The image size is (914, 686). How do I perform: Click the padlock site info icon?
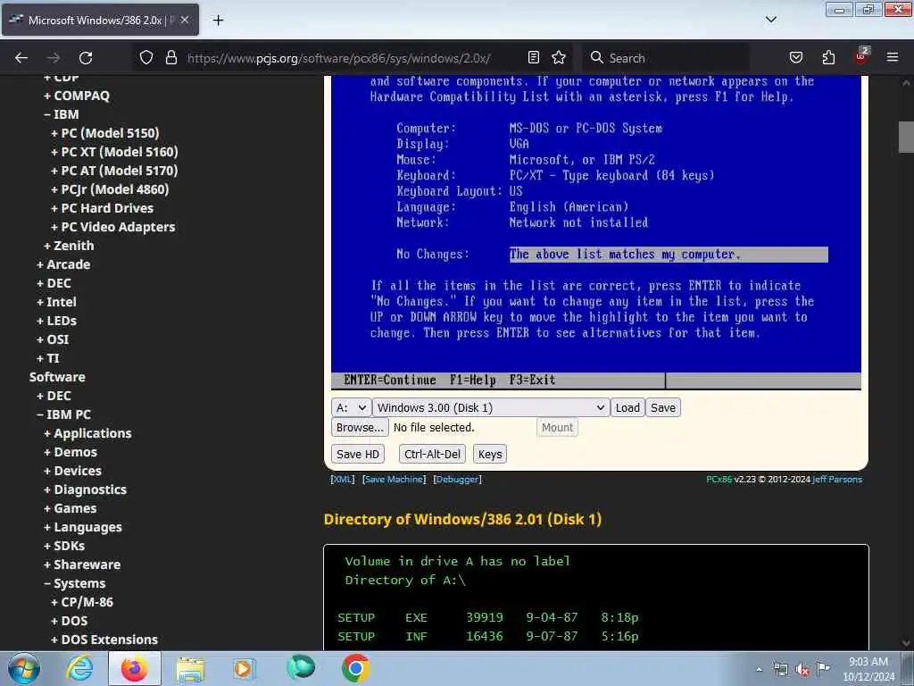click(x=170, y=58)
